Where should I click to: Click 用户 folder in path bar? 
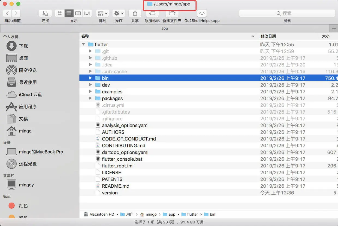click(127, 214)
